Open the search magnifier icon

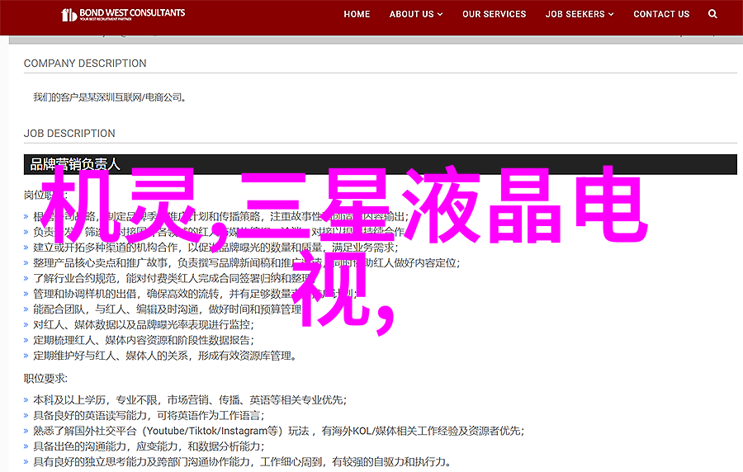click(x=712, y=14)
